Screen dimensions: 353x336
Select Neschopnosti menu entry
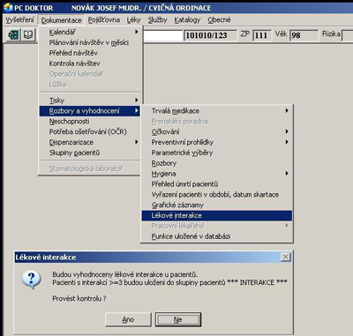coord(90,121)
